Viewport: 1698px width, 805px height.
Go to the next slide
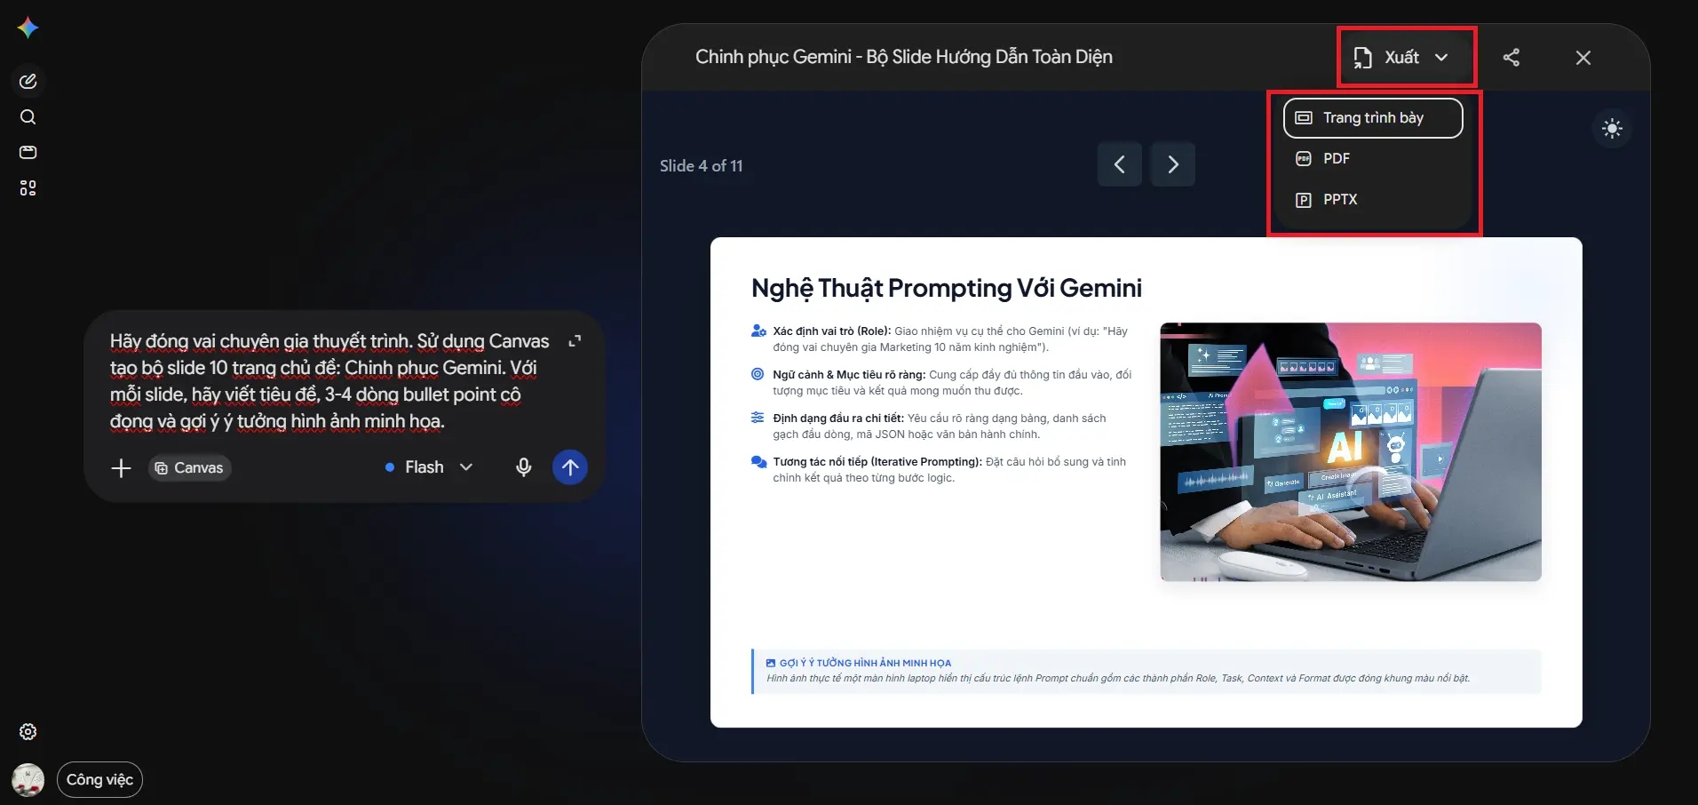(1172, 164)
